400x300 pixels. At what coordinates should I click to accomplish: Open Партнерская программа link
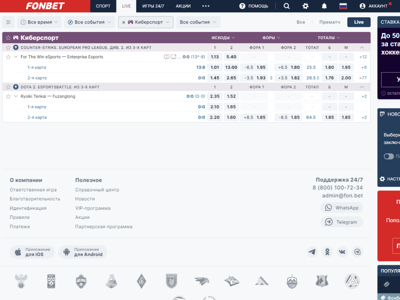104,226
